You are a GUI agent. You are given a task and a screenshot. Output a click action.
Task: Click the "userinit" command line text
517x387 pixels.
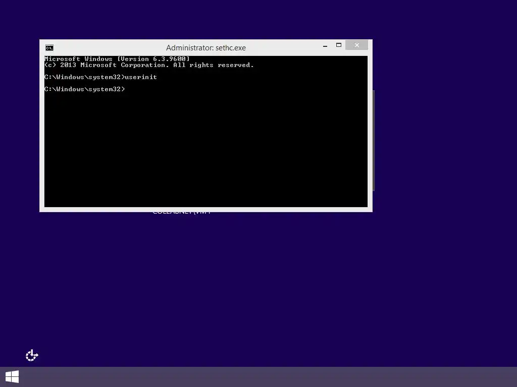point(141,77)
